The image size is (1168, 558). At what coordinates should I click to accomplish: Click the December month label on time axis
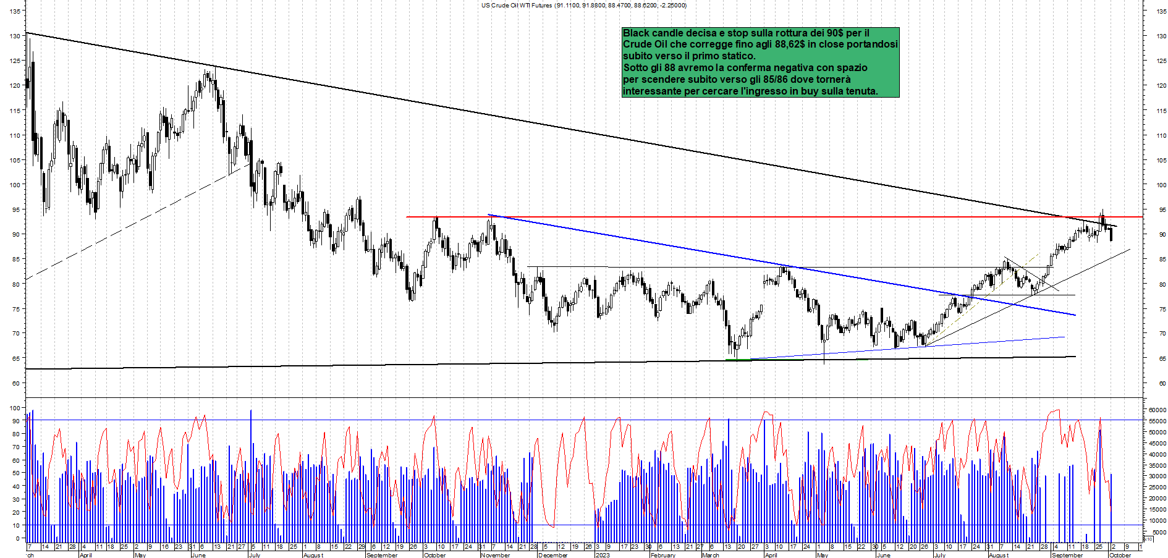point(552,555)
